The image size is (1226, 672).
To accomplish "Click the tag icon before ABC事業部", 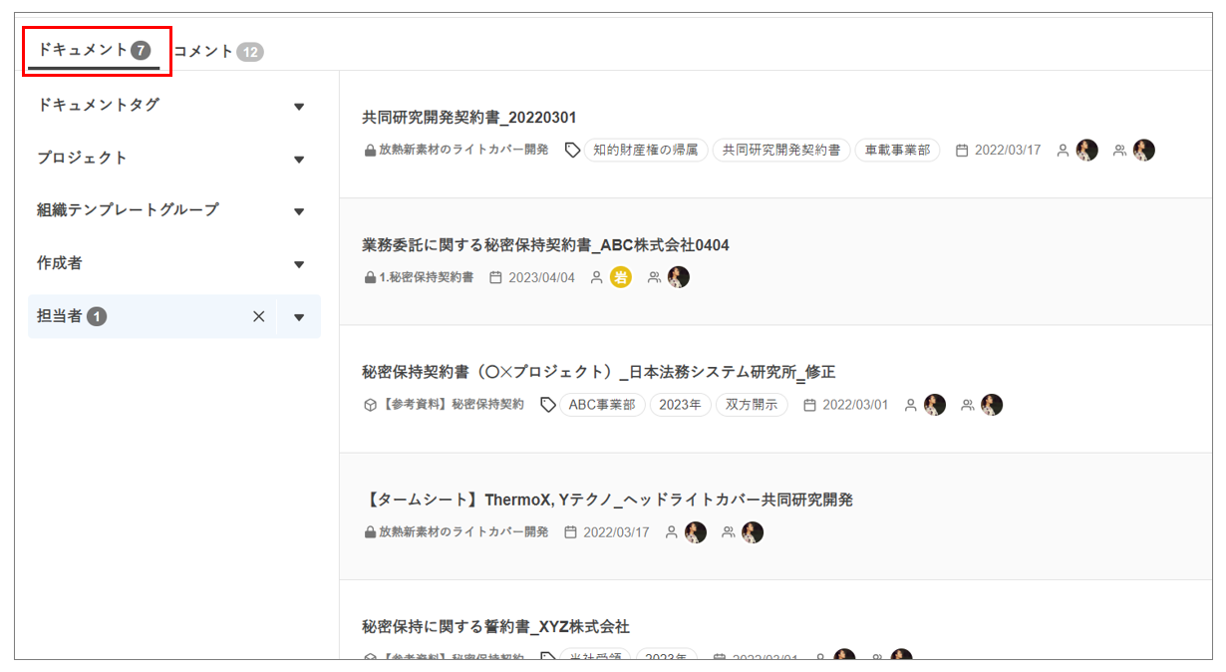I will (547, 405).
